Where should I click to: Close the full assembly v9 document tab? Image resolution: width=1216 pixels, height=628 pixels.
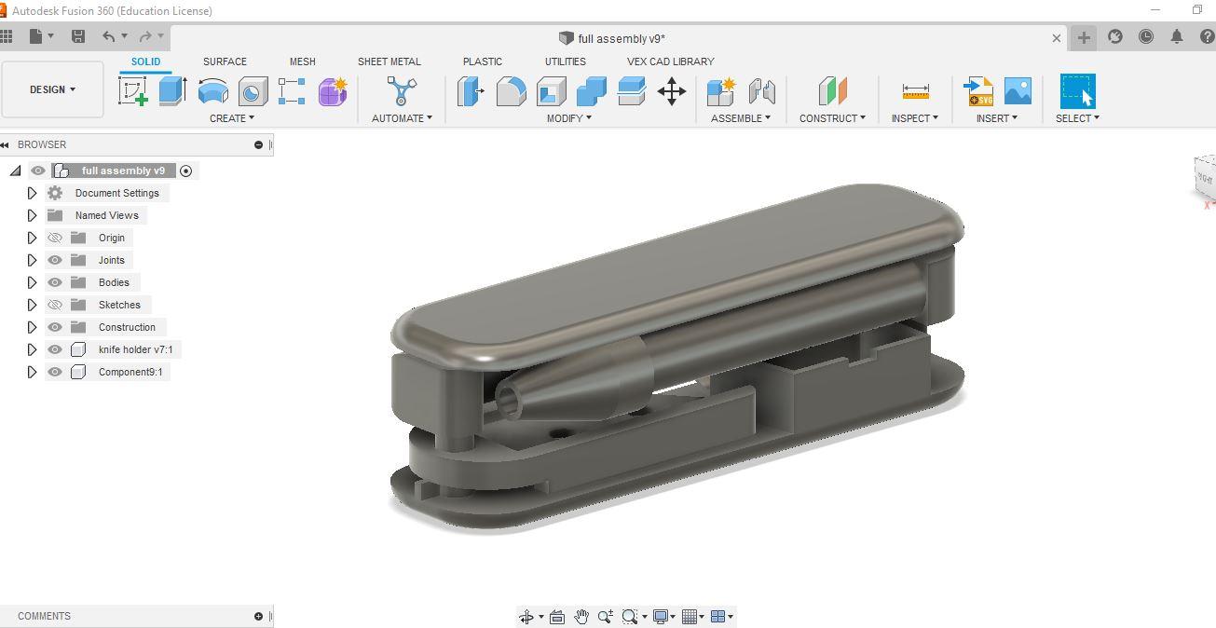1056,38
